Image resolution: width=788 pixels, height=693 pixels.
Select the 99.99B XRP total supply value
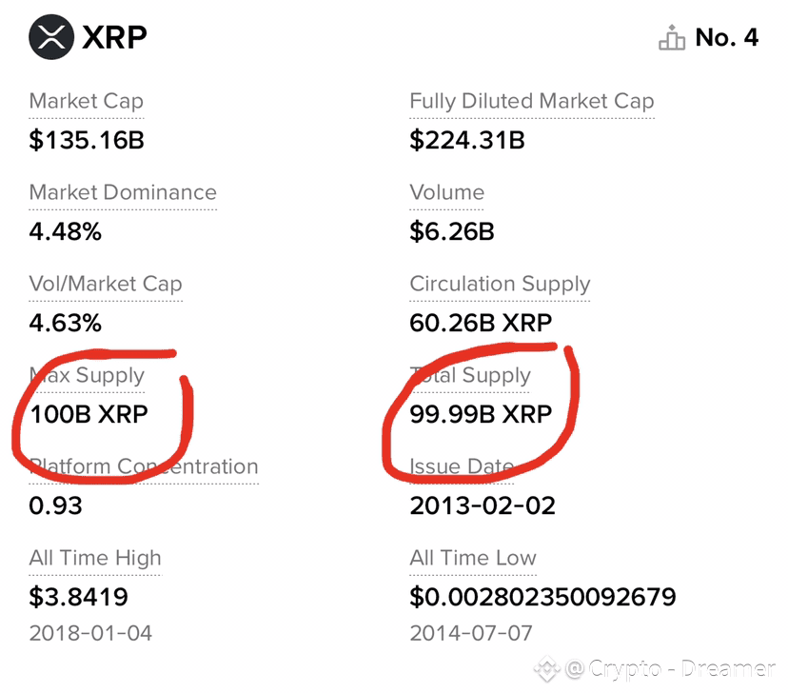(481, 415)
